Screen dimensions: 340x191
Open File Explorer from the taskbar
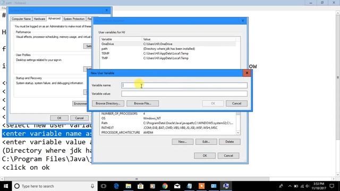129,186
